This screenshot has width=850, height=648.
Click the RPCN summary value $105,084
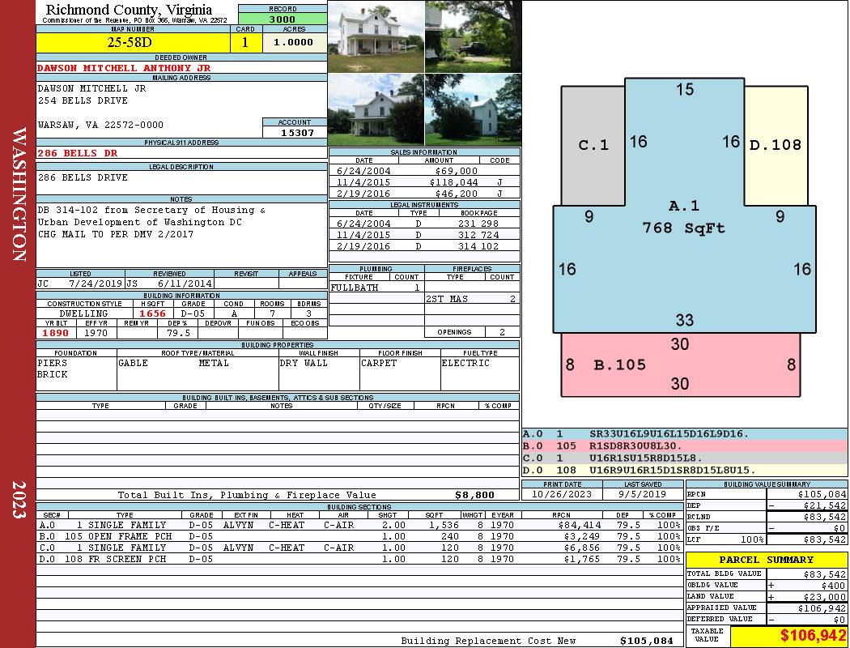click(822, 494)
